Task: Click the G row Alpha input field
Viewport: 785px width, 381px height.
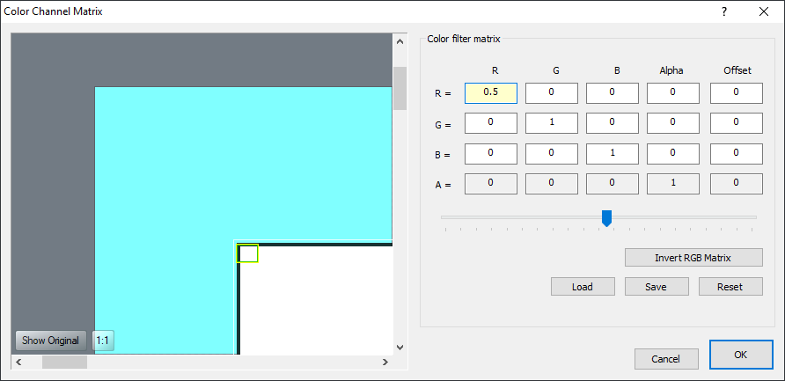Action: click(x=673, y=123)
